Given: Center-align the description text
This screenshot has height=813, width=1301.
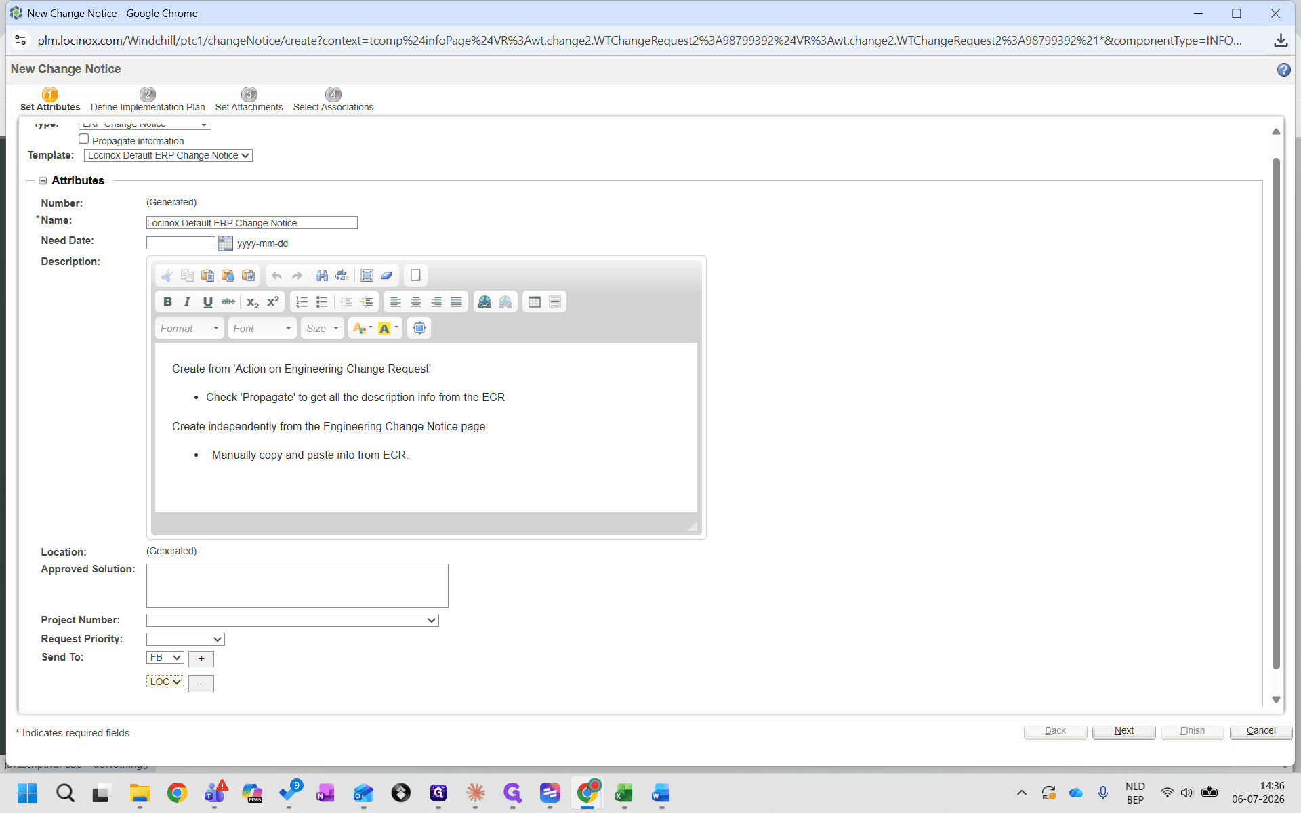Looking at the screenshot, I should tap(416, 302).
